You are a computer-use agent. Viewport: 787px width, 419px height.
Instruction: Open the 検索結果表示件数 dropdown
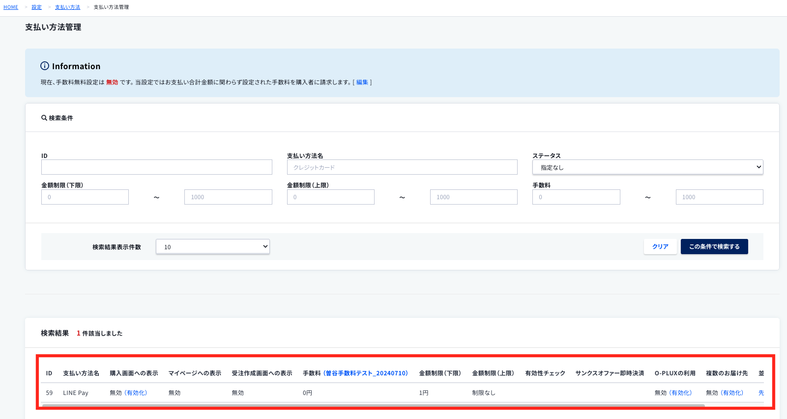213,247
